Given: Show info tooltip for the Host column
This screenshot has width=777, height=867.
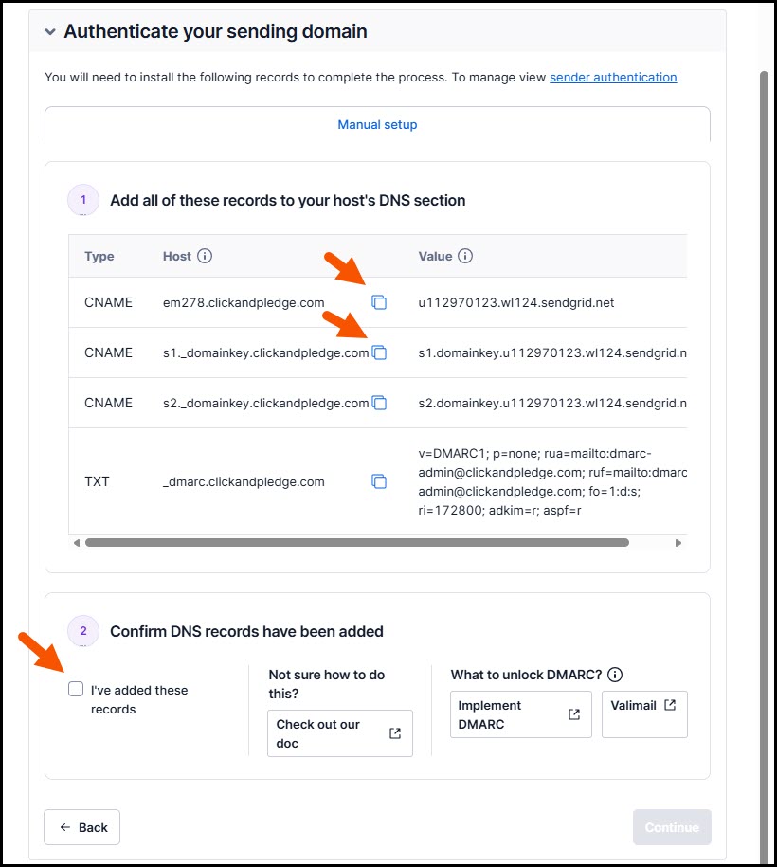Looking at the screenshot, I should pyautogui.click(x=205, y=256).
